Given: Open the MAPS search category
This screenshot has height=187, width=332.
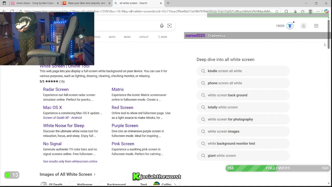Looking at the screenshot, I should tap(112, 37).
